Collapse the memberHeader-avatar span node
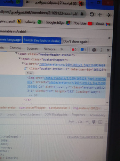This screenshot has width=120, height=161. [16, 53]
